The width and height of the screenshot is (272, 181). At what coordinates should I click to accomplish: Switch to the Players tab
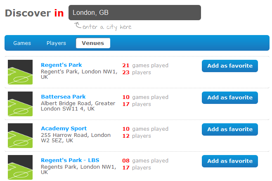[56, 43]
